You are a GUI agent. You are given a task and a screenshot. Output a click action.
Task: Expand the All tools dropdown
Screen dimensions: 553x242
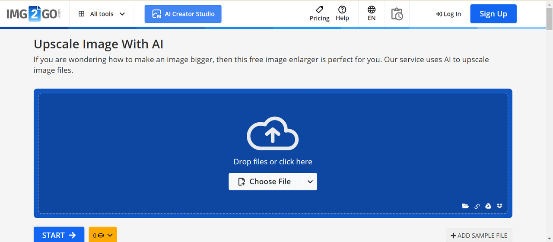102,14
